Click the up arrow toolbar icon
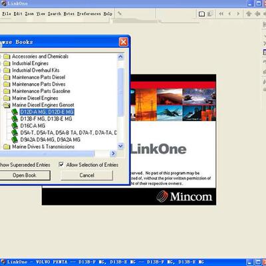 [x=249, y=14]
